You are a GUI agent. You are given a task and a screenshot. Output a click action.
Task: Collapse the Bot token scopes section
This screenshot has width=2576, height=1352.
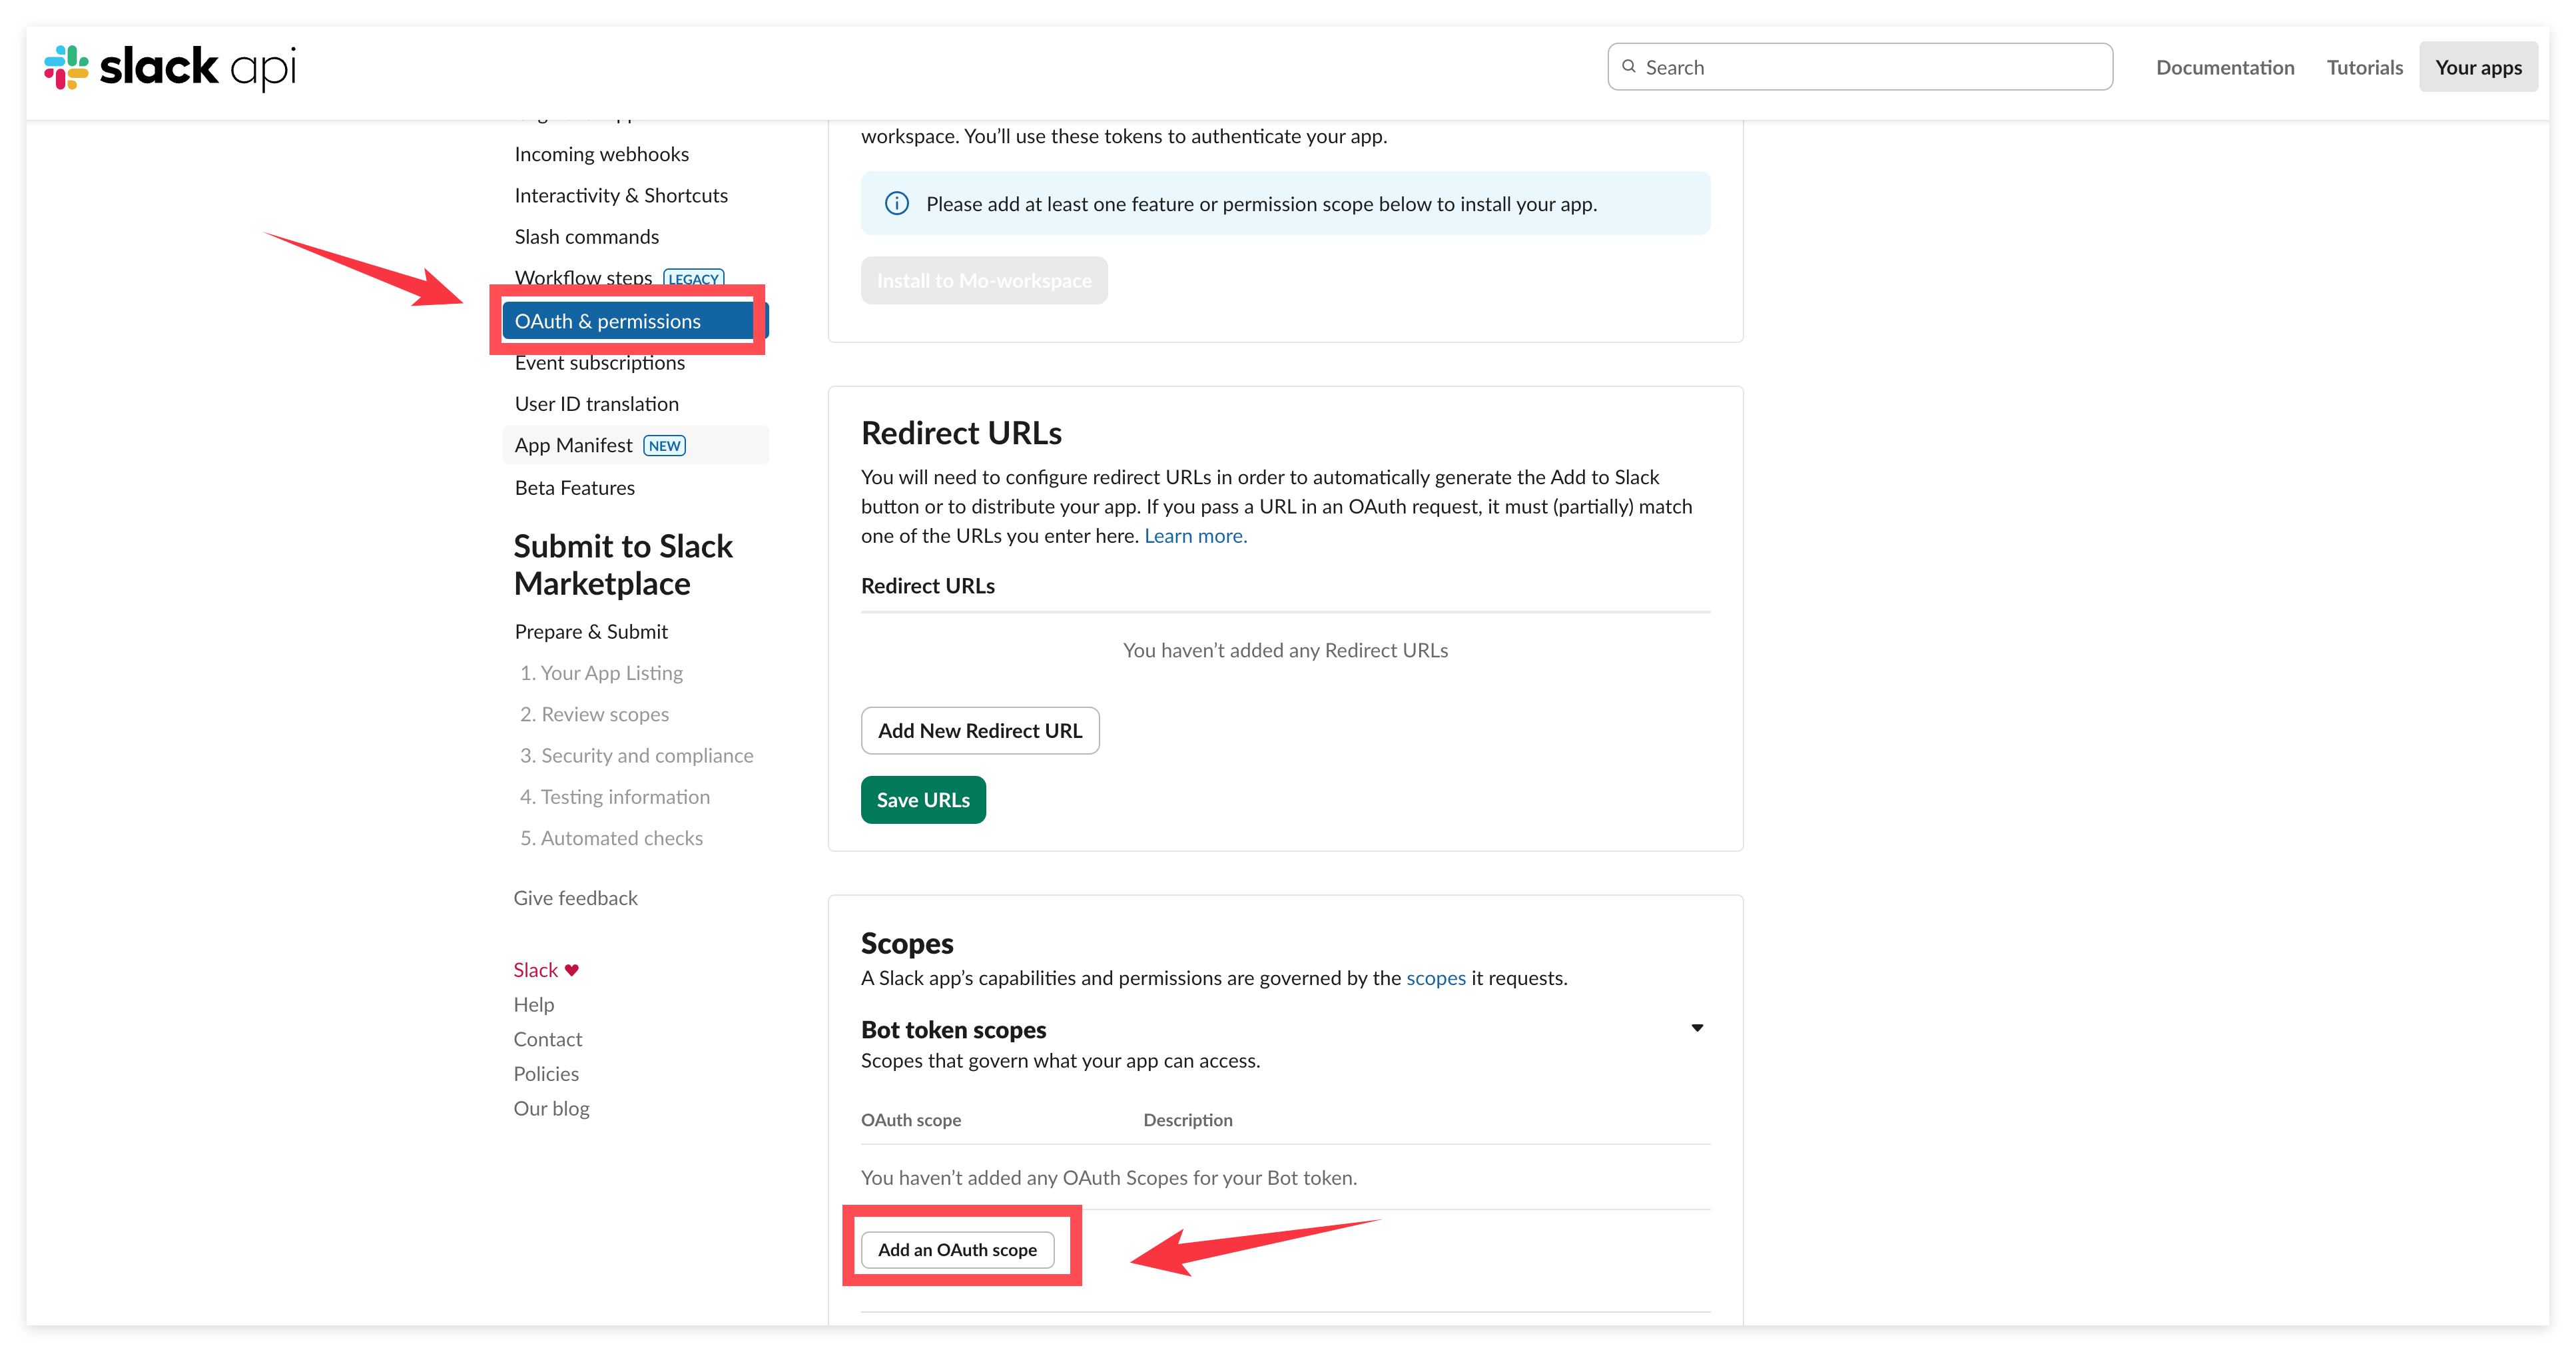(x=1697, y=1028)
